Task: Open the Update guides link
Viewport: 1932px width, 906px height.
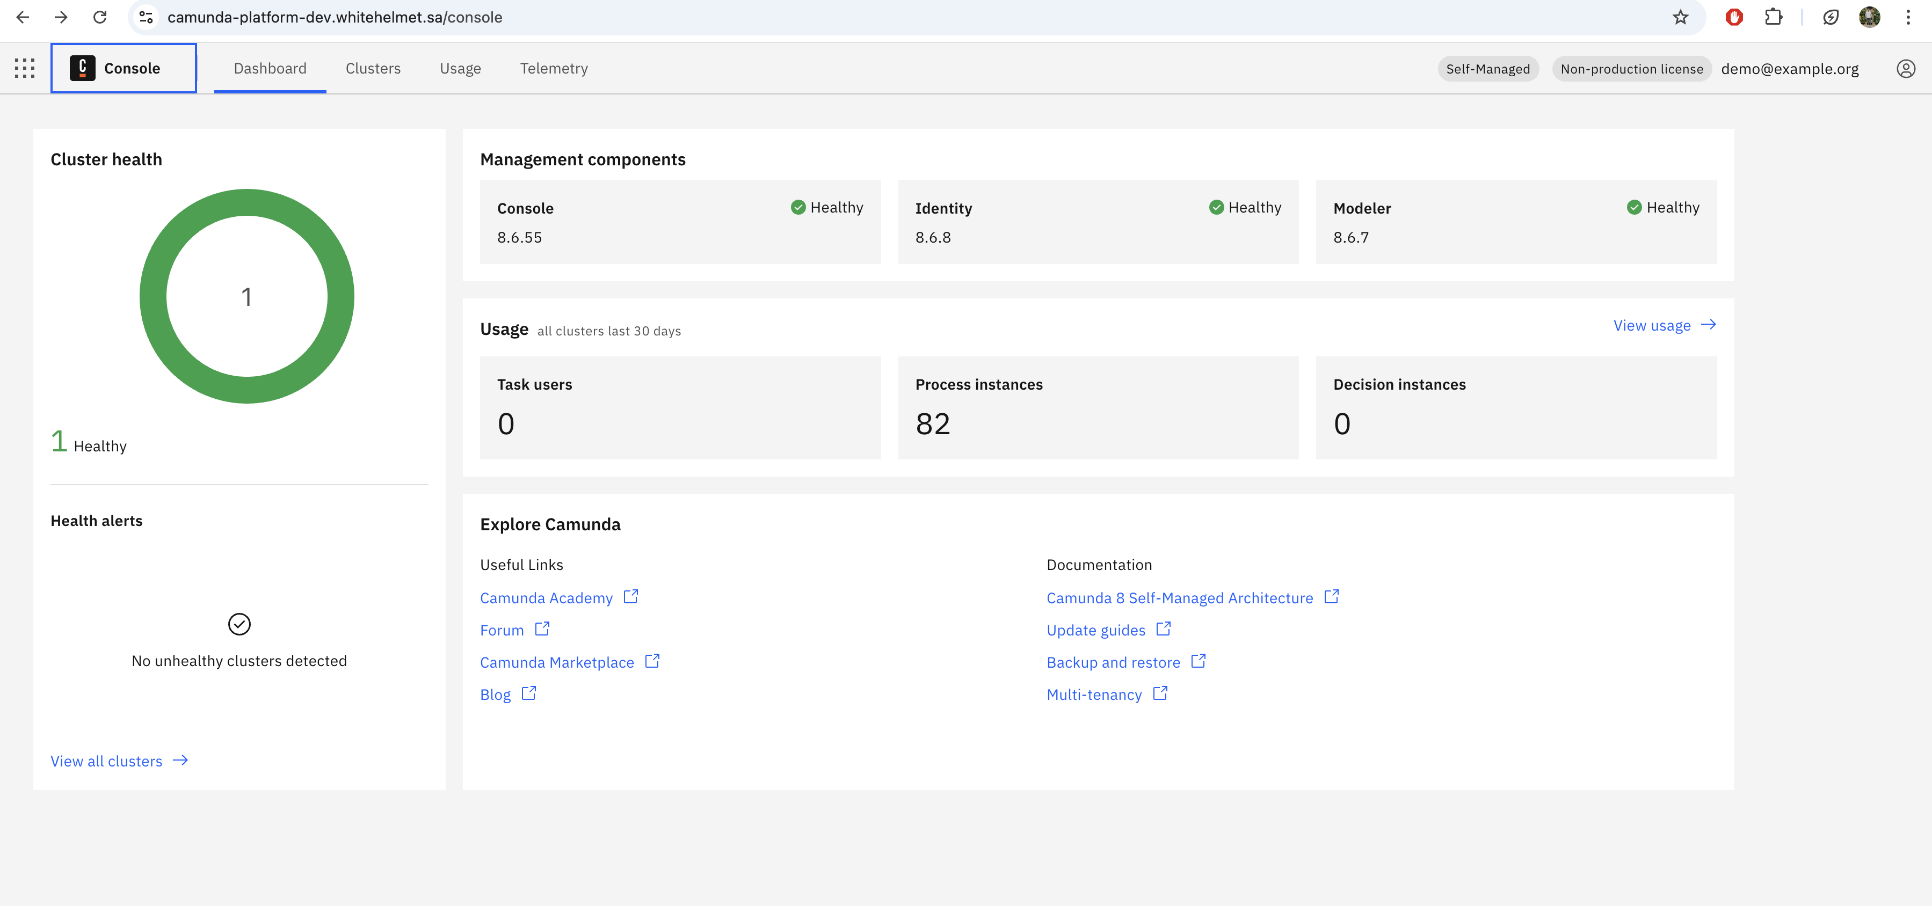Action: coord(1096,630)
